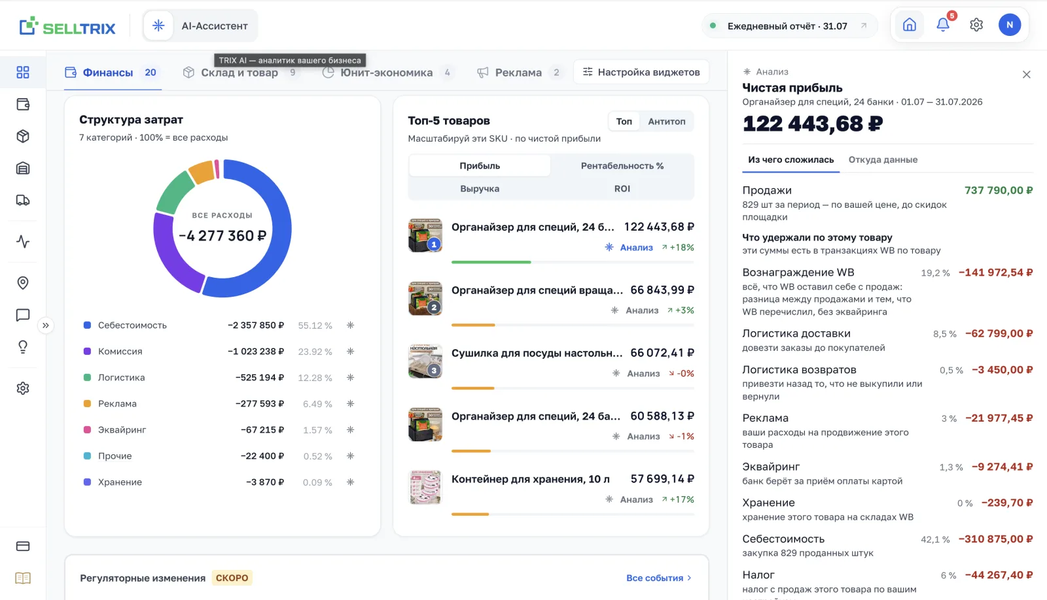Image resolution: width=1047 pixels, height=600 pixels.
Task: Click analysis star for Реклама cost row
Action: 351,404
